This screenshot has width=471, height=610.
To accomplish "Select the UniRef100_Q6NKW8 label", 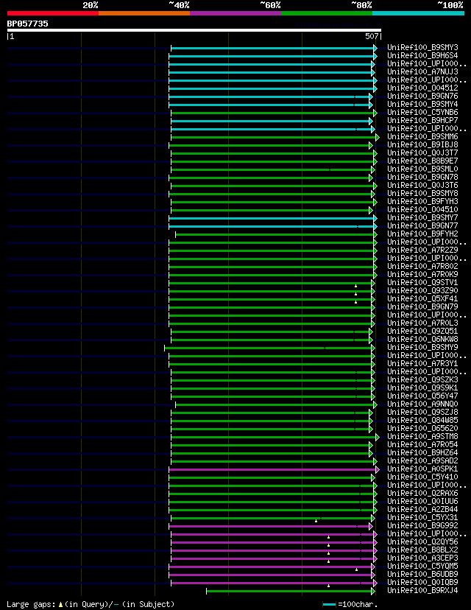I will click(x=422, y=339).
